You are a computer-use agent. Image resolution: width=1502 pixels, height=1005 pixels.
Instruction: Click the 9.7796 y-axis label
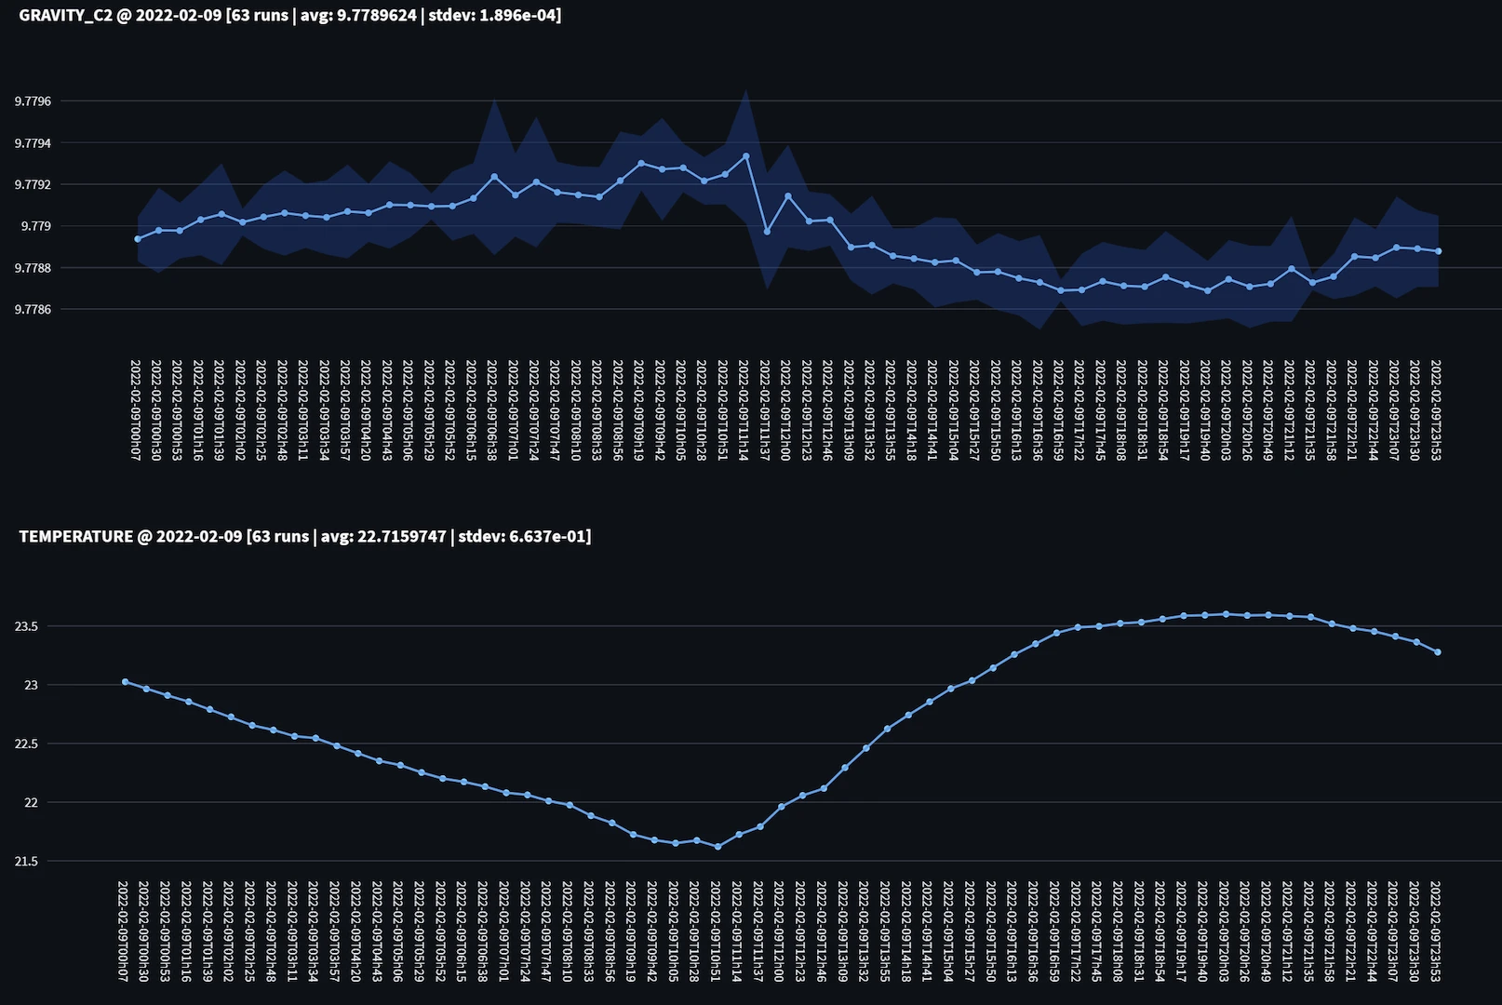pos(33,101)
